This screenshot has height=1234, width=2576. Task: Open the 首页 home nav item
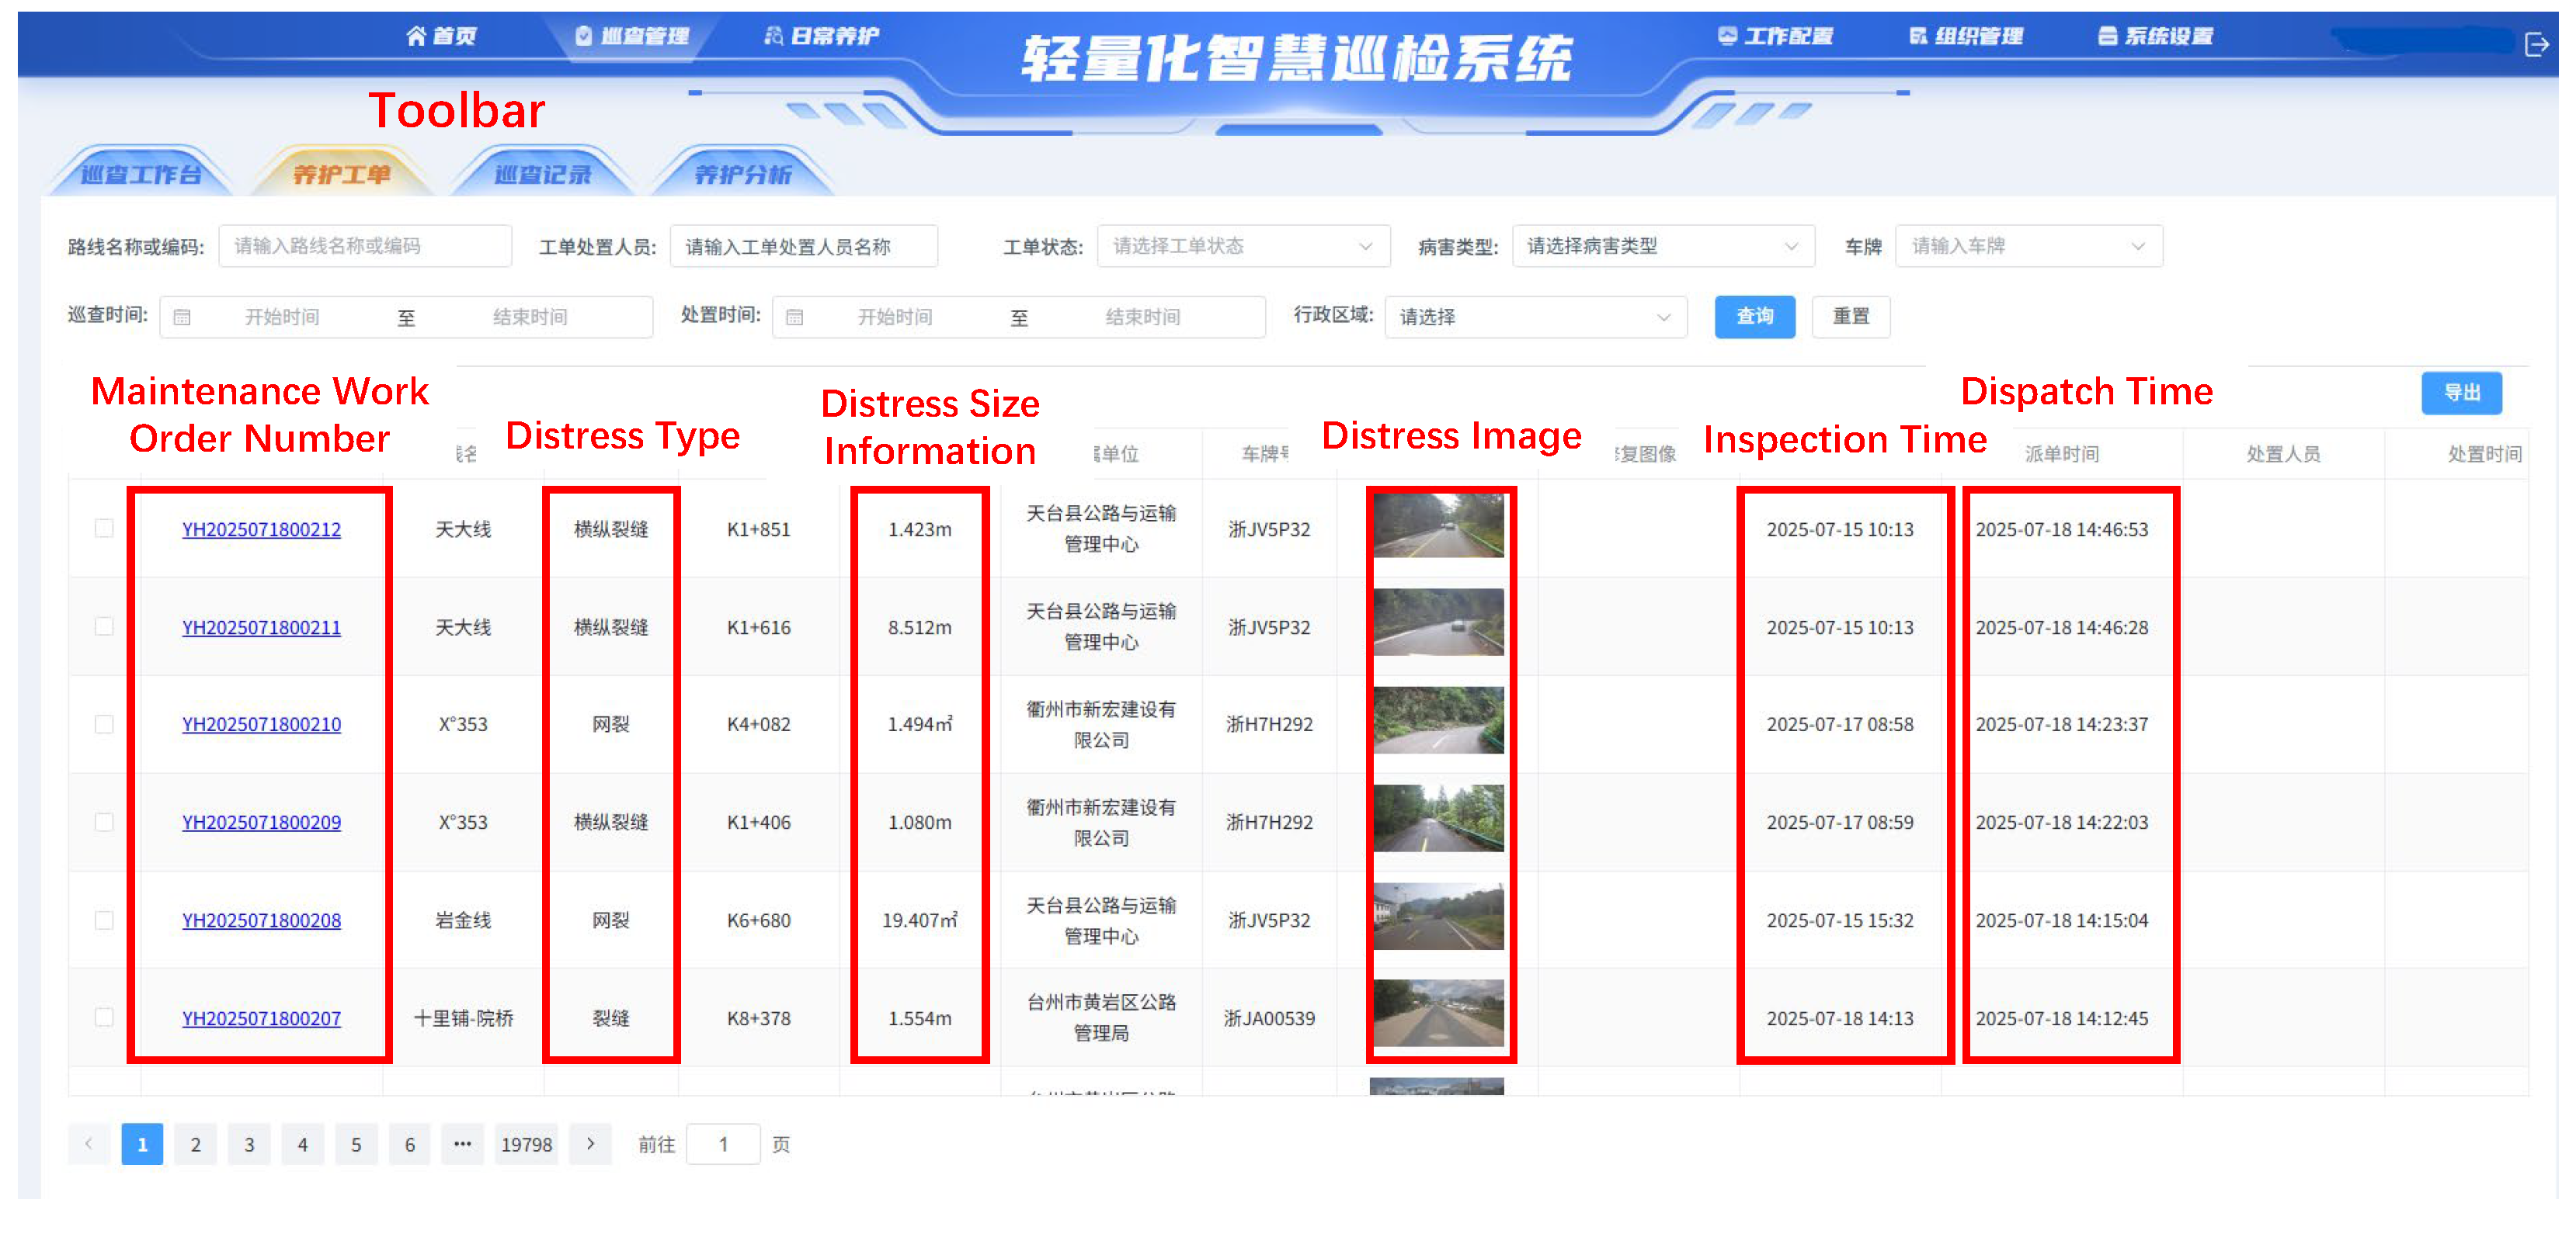click(441, 36)
